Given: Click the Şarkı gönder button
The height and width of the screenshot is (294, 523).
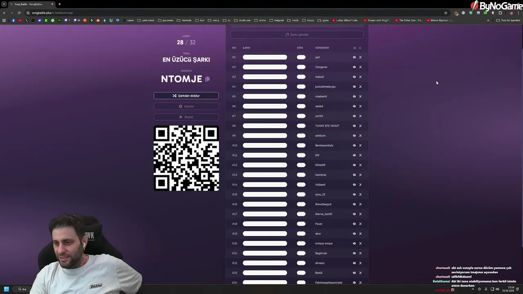Looking at the screenshot, I should (297, 35).
